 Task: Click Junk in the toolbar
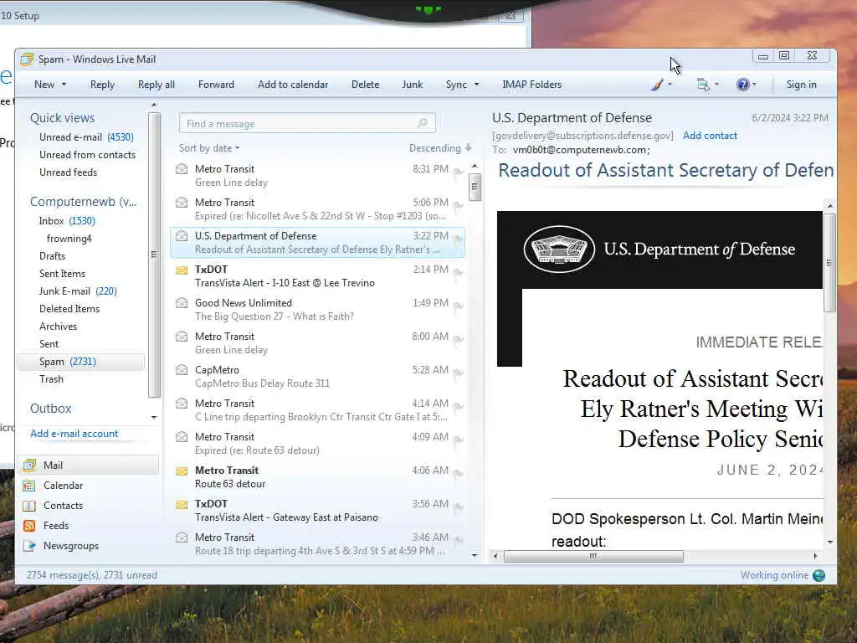[x=412, y=85]
